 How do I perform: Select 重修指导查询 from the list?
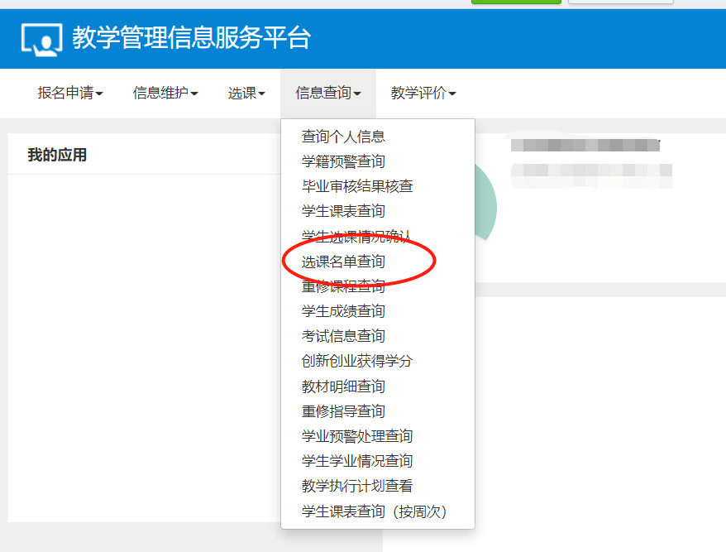click(343, 411)
